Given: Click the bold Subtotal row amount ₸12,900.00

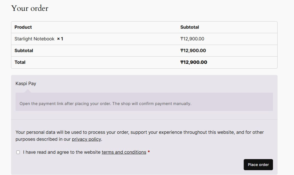Looking at the screenshot, I should pyautogui.click(x=193, y=51).
